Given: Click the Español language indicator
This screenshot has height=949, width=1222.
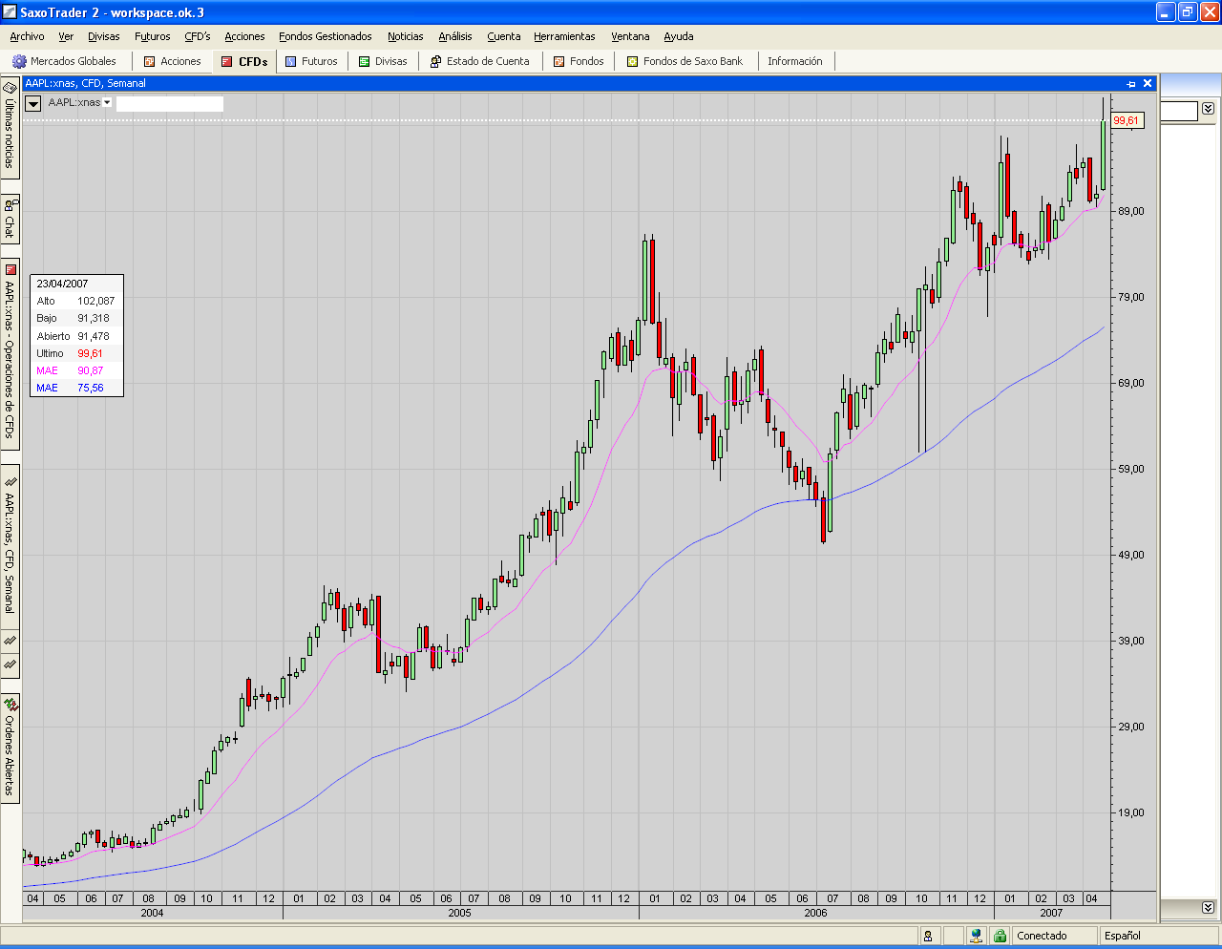Looking at the screenshot, I should (x=1123, y=936).
